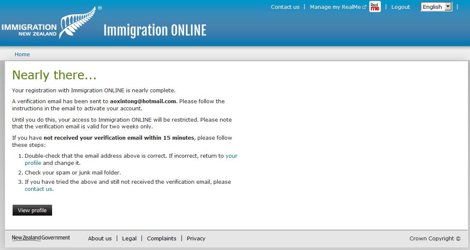470x250 pixels.
Task: Open the Privacy footer link
Action: [x=196, y=238]
